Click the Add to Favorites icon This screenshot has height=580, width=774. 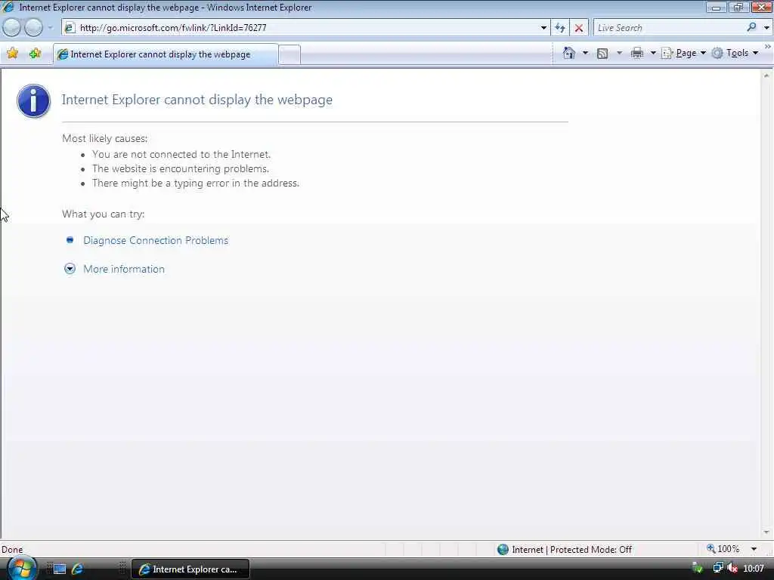[35, 54]
